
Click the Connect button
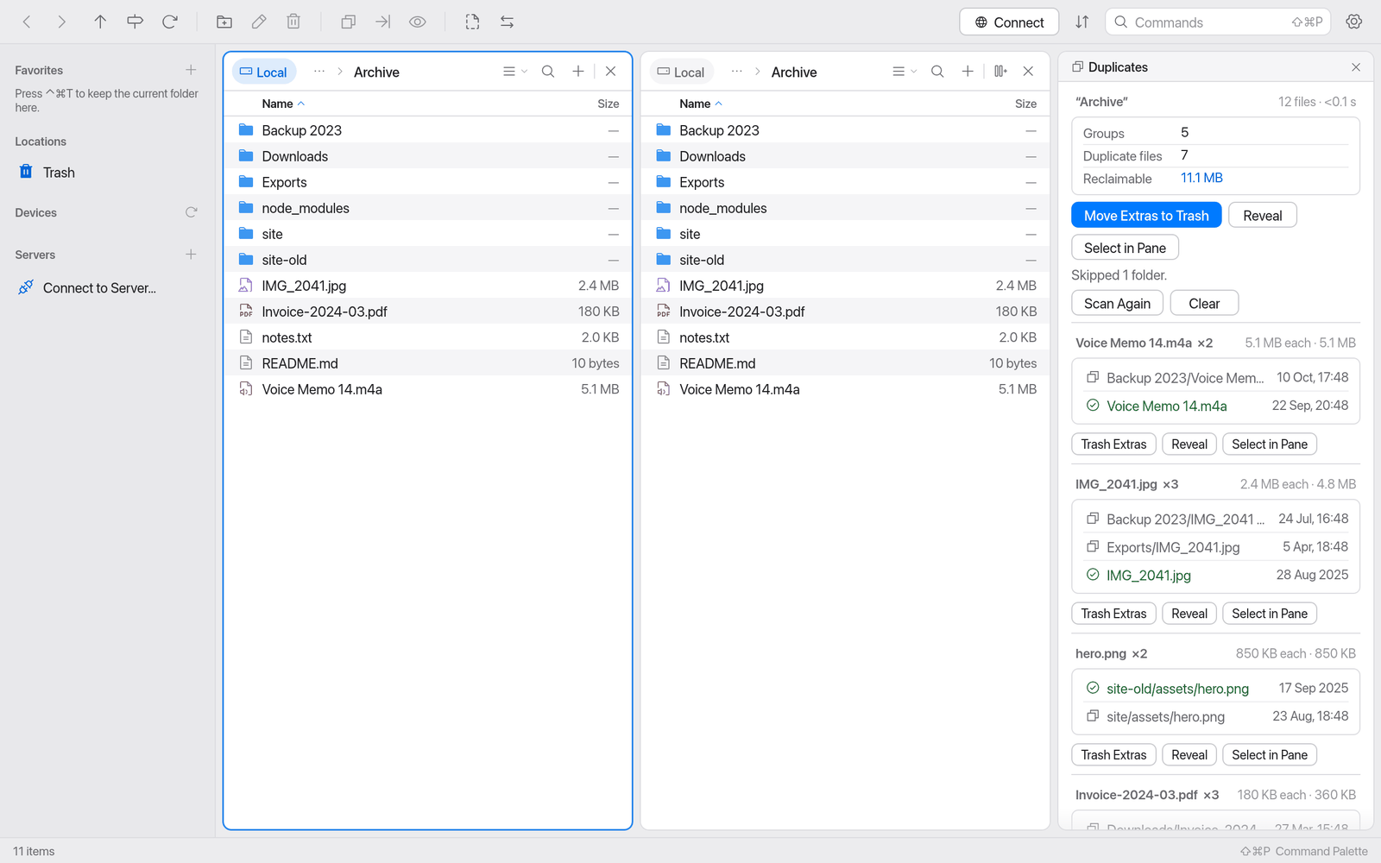pyautogui.click(x=1009, y=22)
